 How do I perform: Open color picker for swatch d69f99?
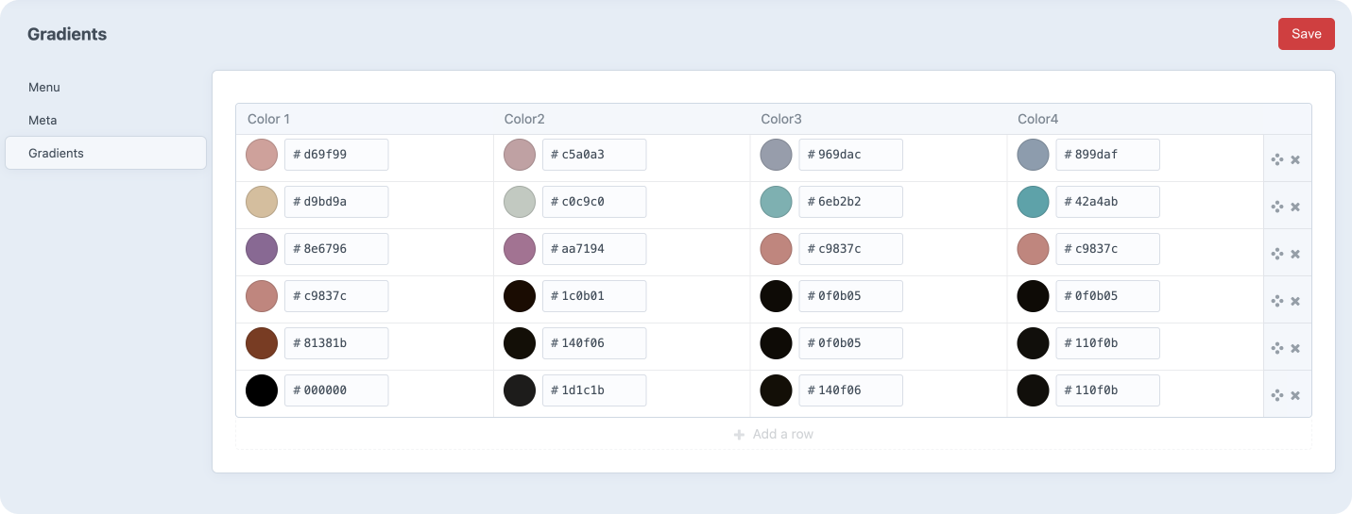[262, 155]
